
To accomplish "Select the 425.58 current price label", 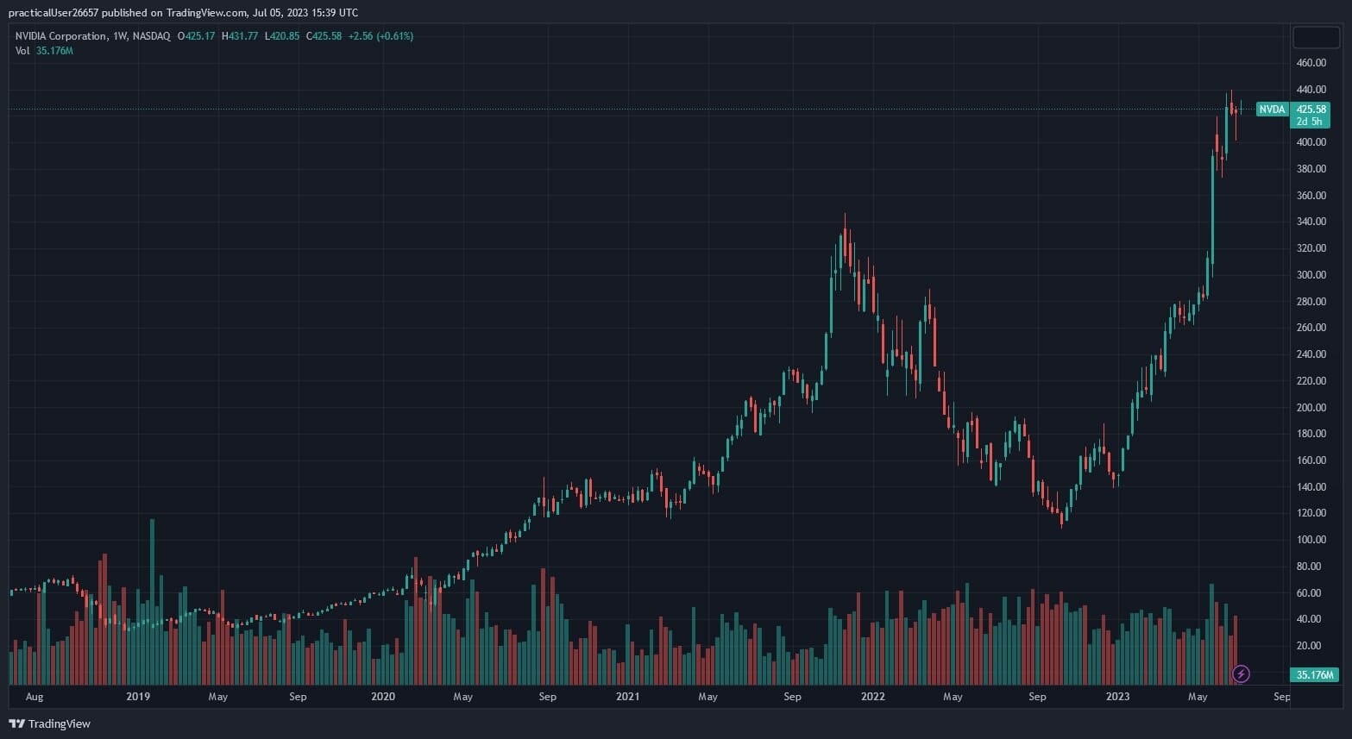I will tap(1311, 110).
